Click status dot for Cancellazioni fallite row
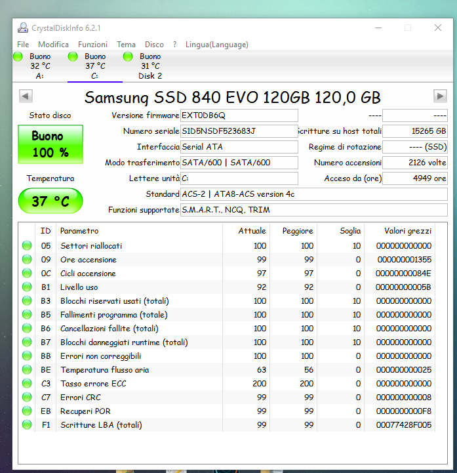The width and height of the screenshot is (457, 473). pyautogui.click(x=27, y=328)
